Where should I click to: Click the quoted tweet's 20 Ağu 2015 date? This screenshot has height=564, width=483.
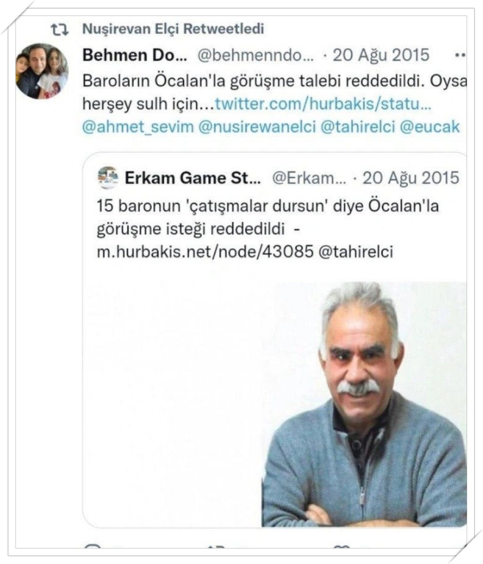coord(411,178)
